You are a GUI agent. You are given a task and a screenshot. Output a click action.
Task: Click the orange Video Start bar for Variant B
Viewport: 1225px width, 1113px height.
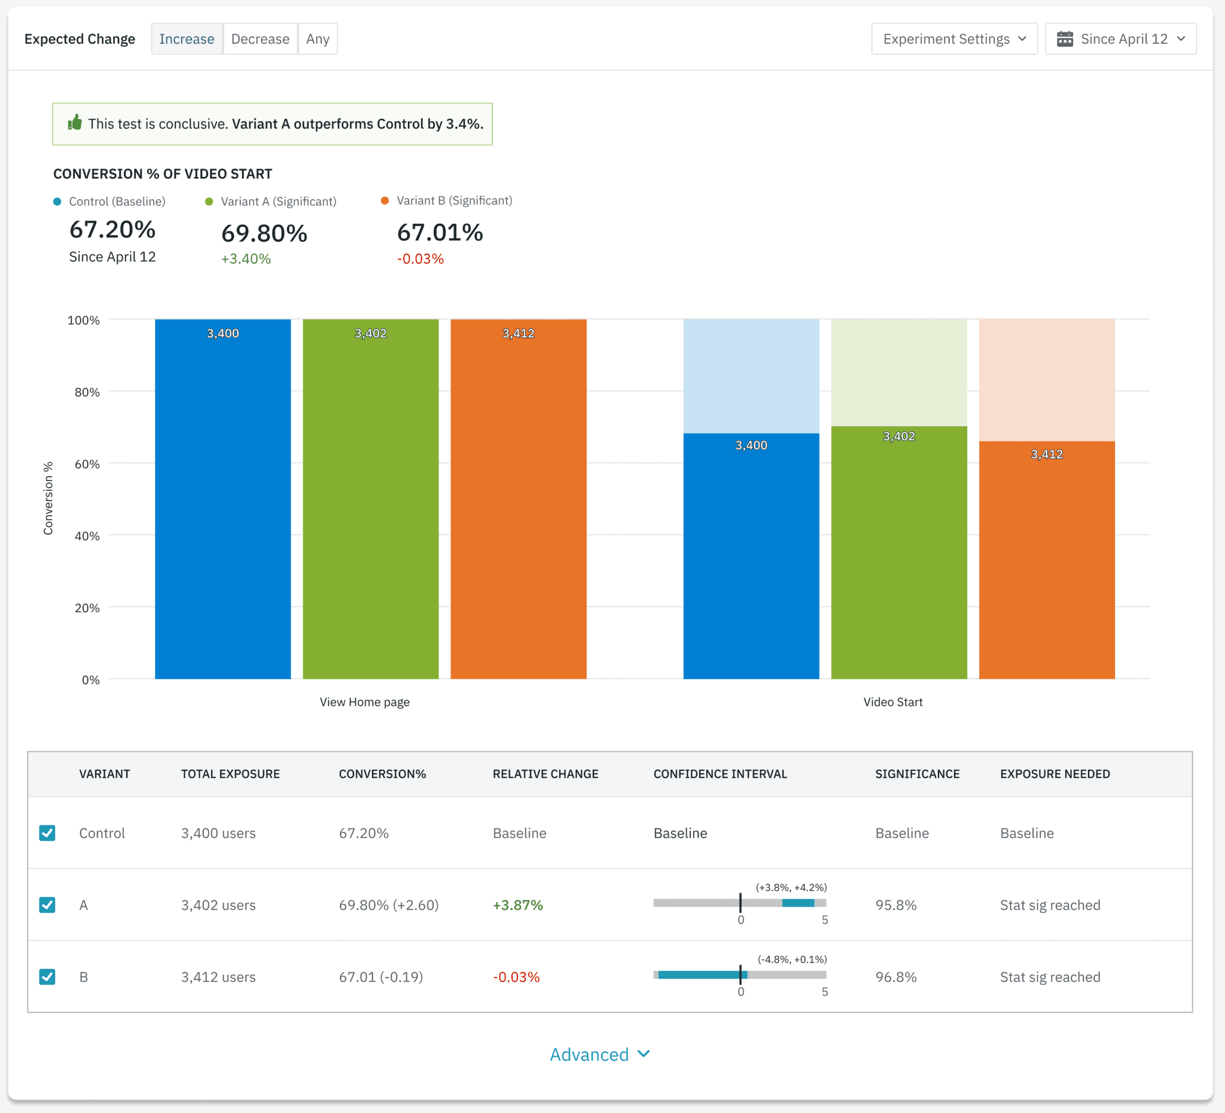(x=1046, y=559)
